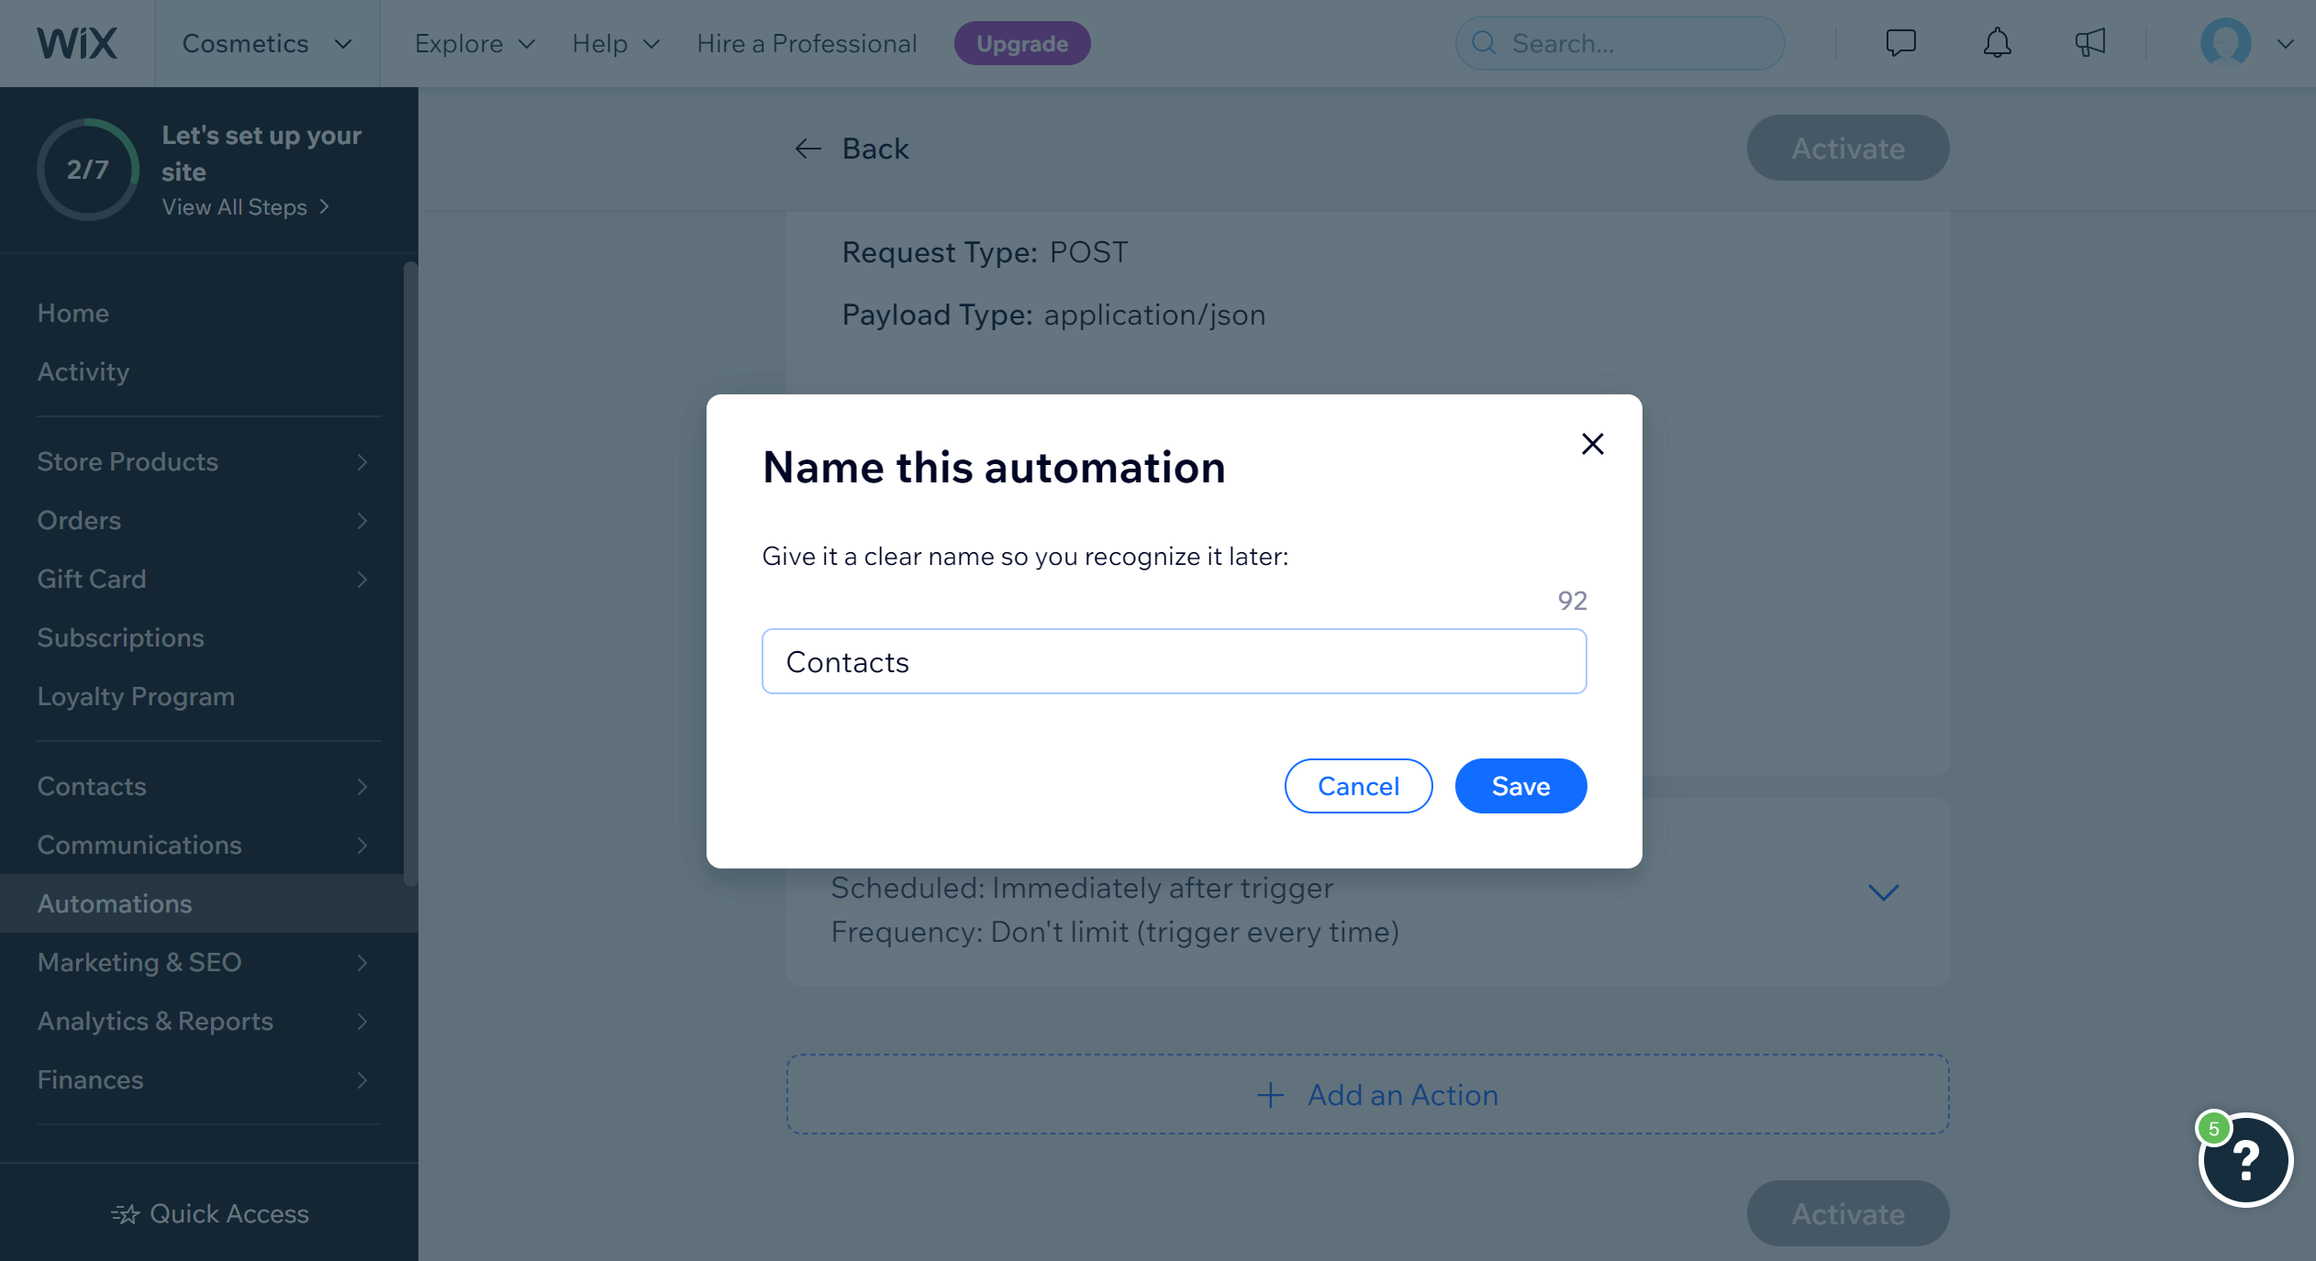The height and width of the screenshot is (1261, 2316).
Task: Expand the Scheduled timing section chevron
Action: [1884, 892]
